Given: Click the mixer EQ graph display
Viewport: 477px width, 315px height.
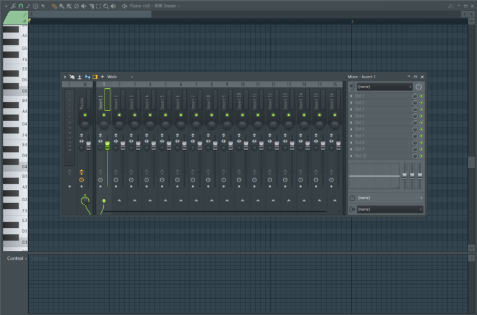Looking at the screenshot, I should [x=374, y=176].
